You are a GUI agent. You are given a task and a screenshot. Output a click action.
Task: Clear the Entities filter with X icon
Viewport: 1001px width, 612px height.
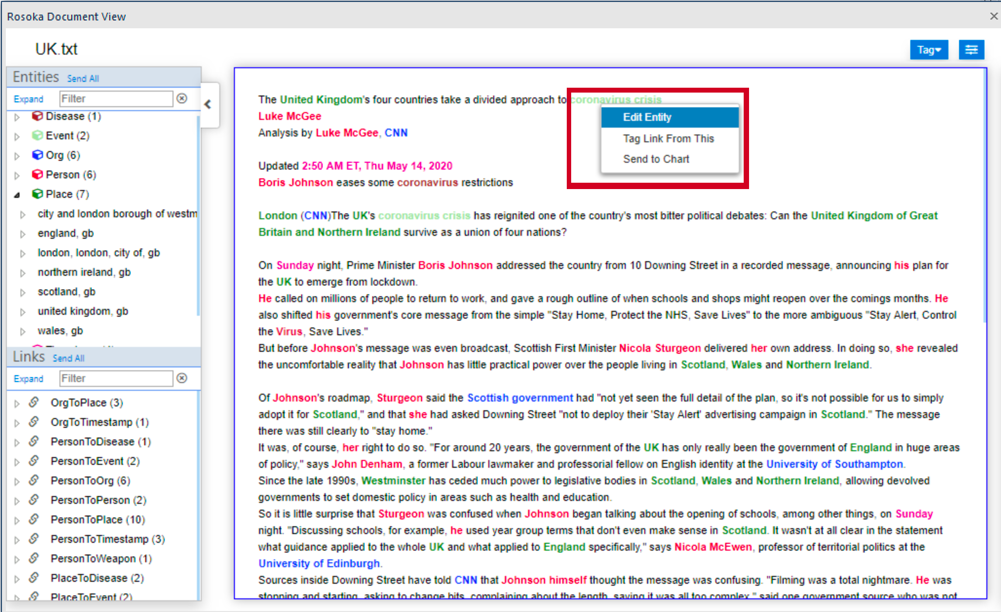[x=182, y=98]
